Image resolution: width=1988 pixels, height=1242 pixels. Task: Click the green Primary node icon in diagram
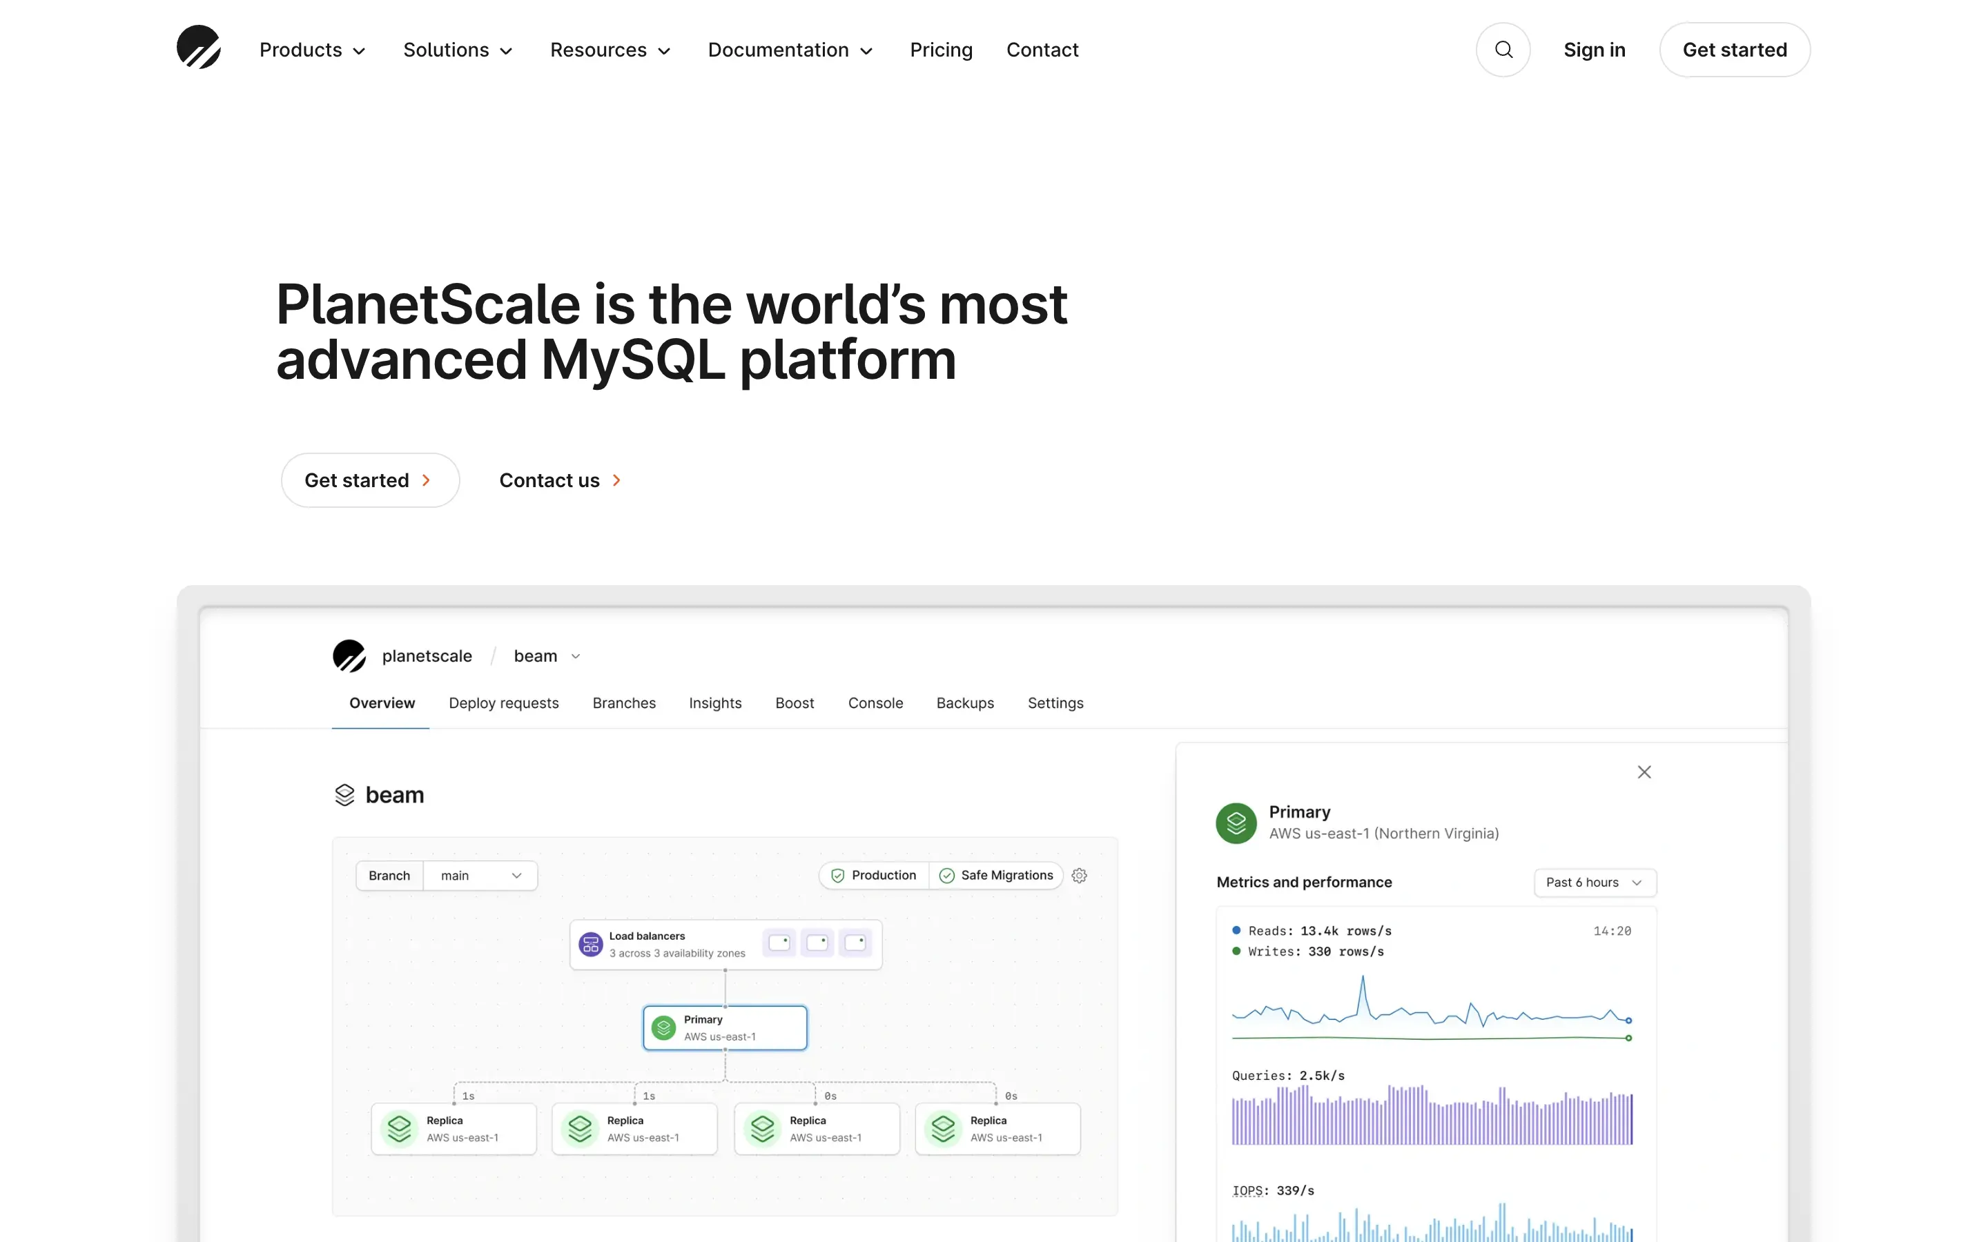click(x=663, y=1027)
